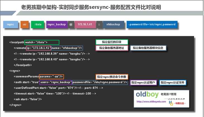Select the dark blue 'nfsbackup' module block

113,24
